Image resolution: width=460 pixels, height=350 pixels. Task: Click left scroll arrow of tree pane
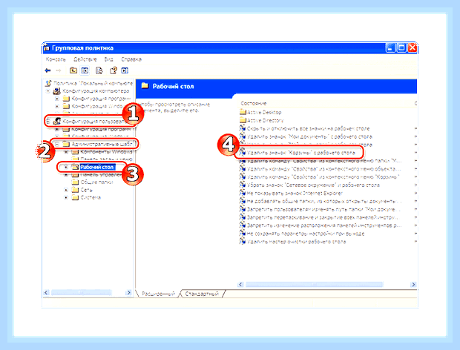pos(46,292)
